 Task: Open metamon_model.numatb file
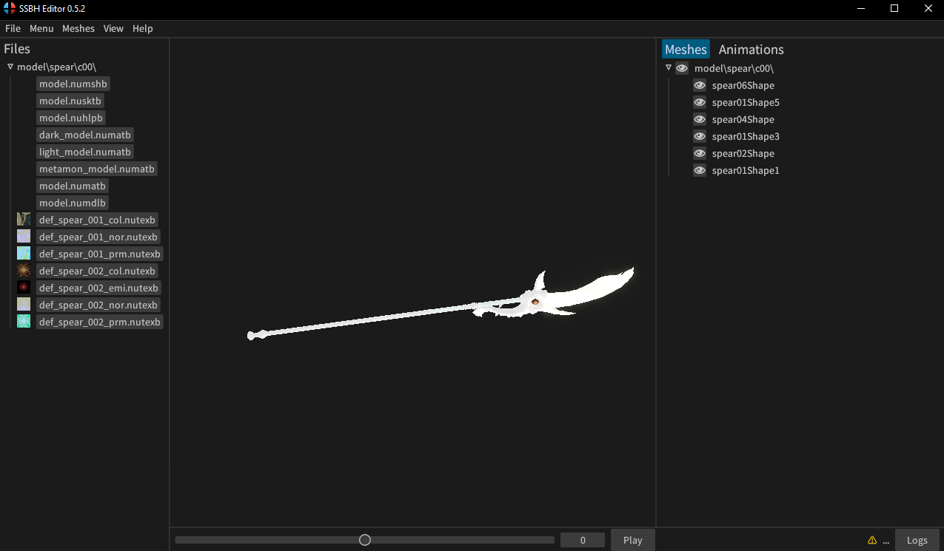[x=97, y=169]
